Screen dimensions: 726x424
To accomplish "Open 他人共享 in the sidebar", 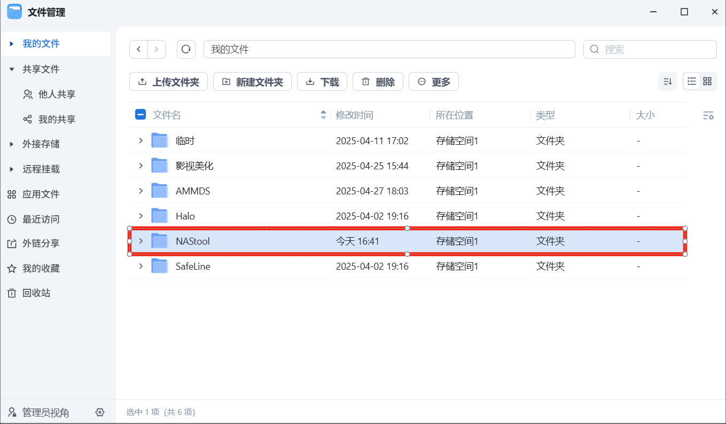I will coord(56,95).
